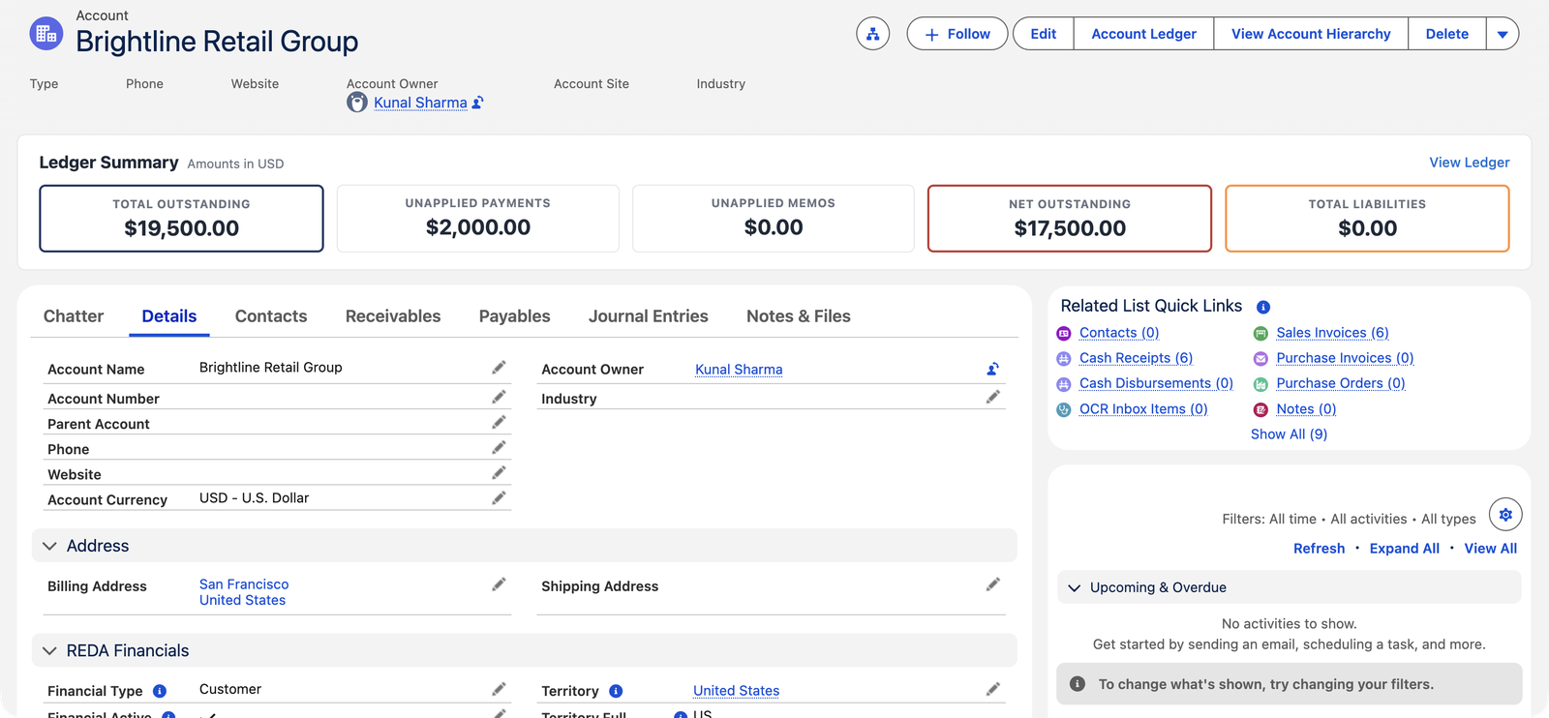1549x718 pixels.
Task: Click info icon beside Financial Type
Action: pos(160,691)
